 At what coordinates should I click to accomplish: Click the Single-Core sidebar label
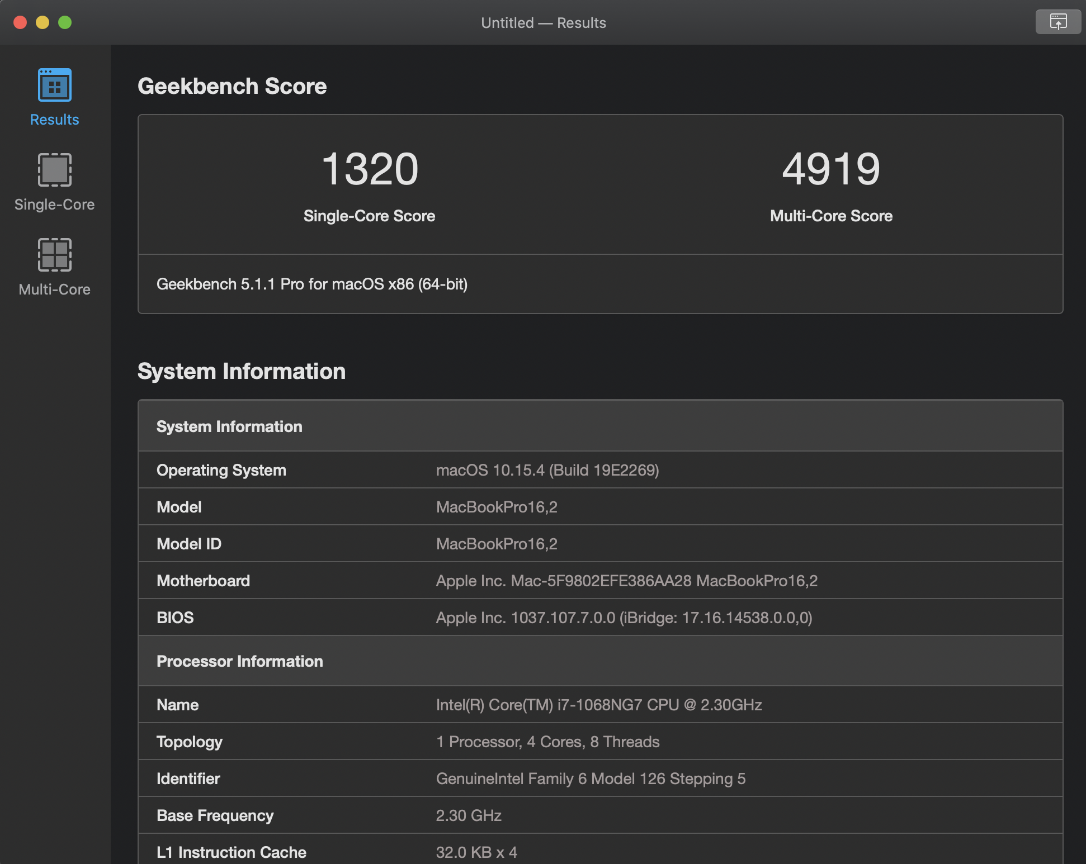coord(54,205)
